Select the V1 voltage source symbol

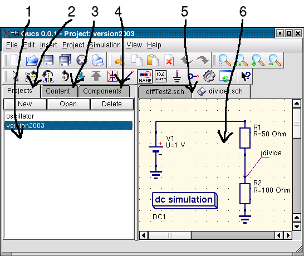(x=156, y=149)
